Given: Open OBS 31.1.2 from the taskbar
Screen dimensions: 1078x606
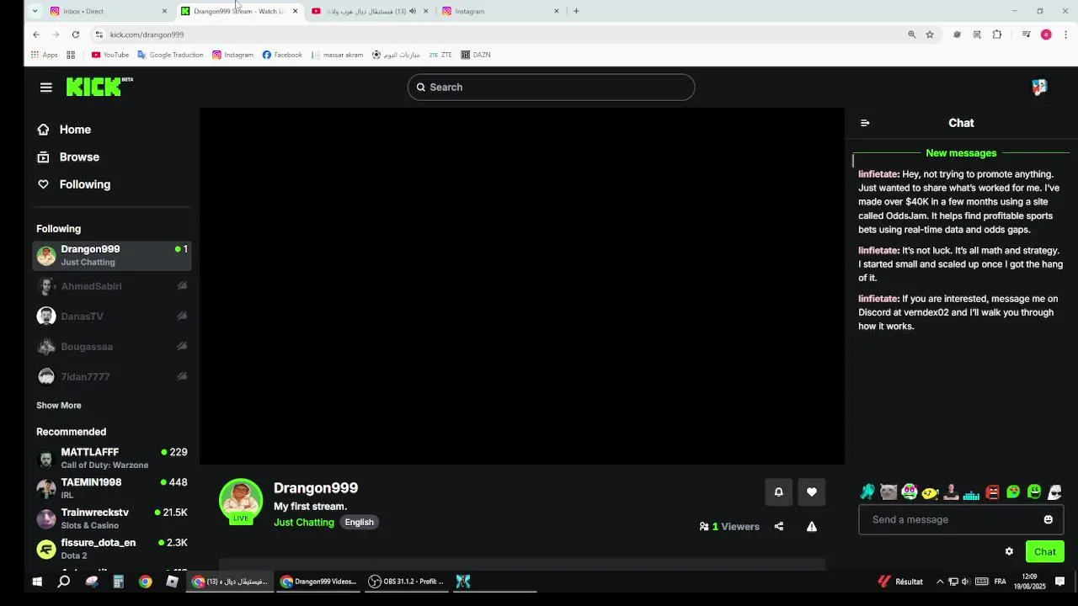Looking at the screenshot, I should [x=407, y=582].
